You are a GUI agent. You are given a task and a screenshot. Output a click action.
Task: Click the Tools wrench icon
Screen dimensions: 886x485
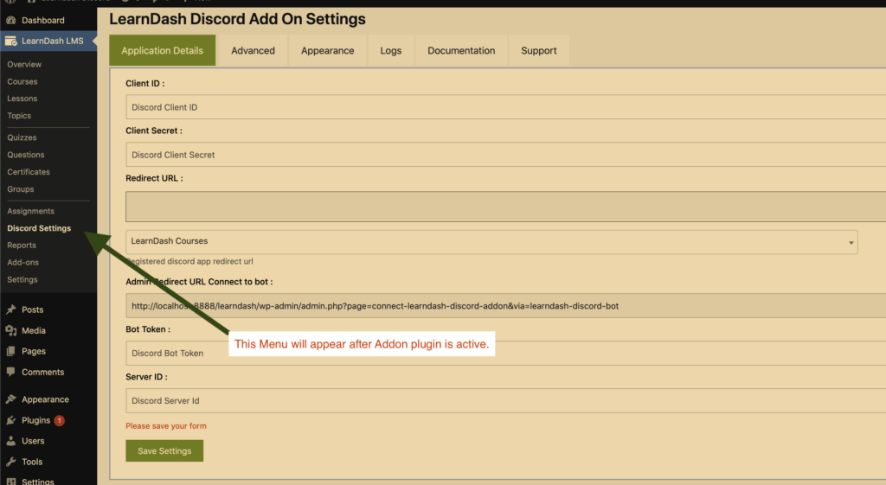(10, 462)
